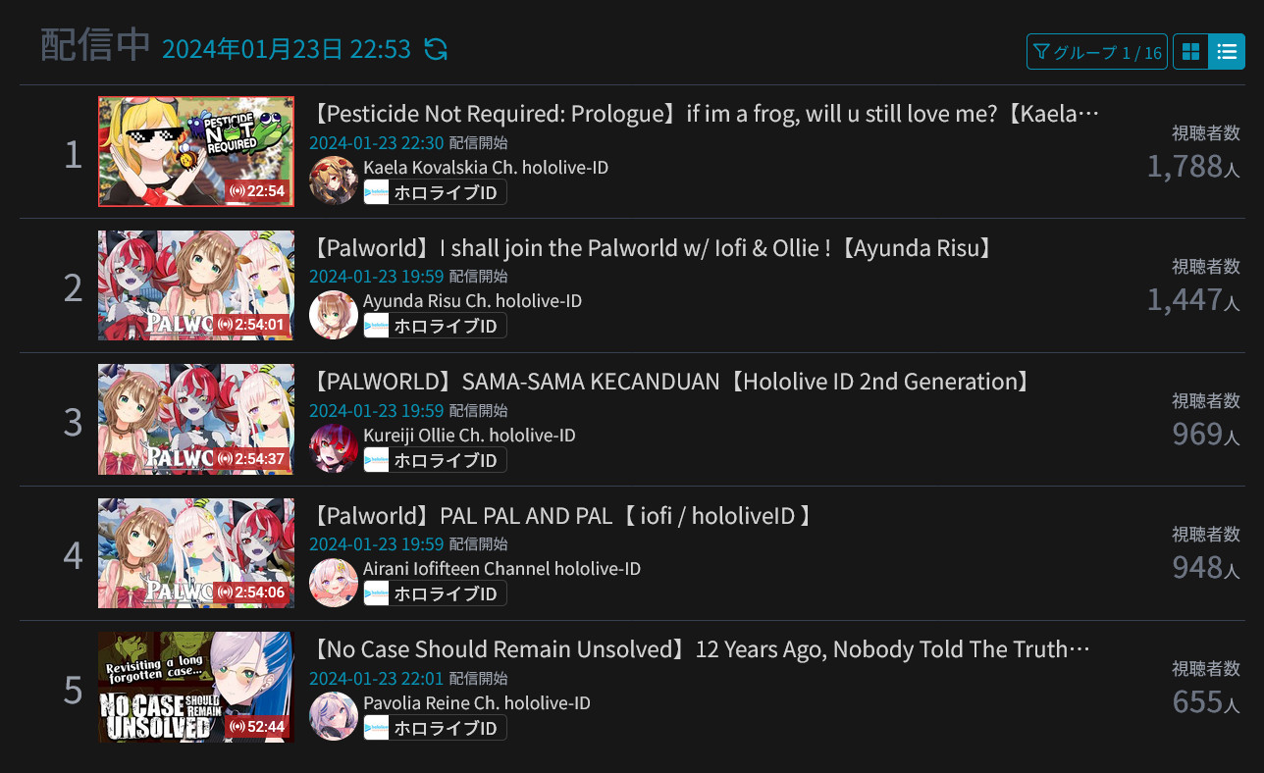Open the グループ 1 / 16 filter
This screenshot has width=1264, height=773.
(x=1097, y=52)
